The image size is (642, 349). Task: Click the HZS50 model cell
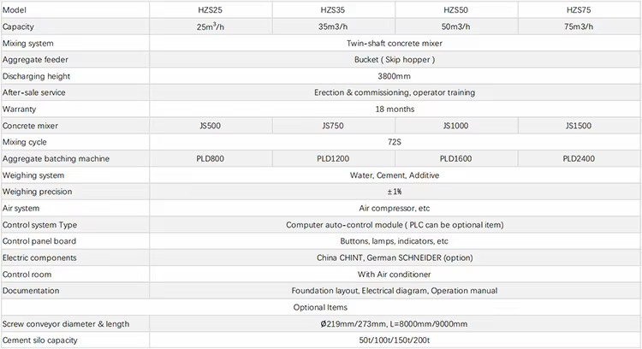click(x=456, y=9)
